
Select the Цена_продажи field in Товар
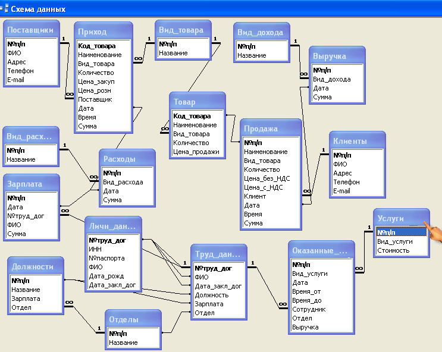tap(198, 152)
